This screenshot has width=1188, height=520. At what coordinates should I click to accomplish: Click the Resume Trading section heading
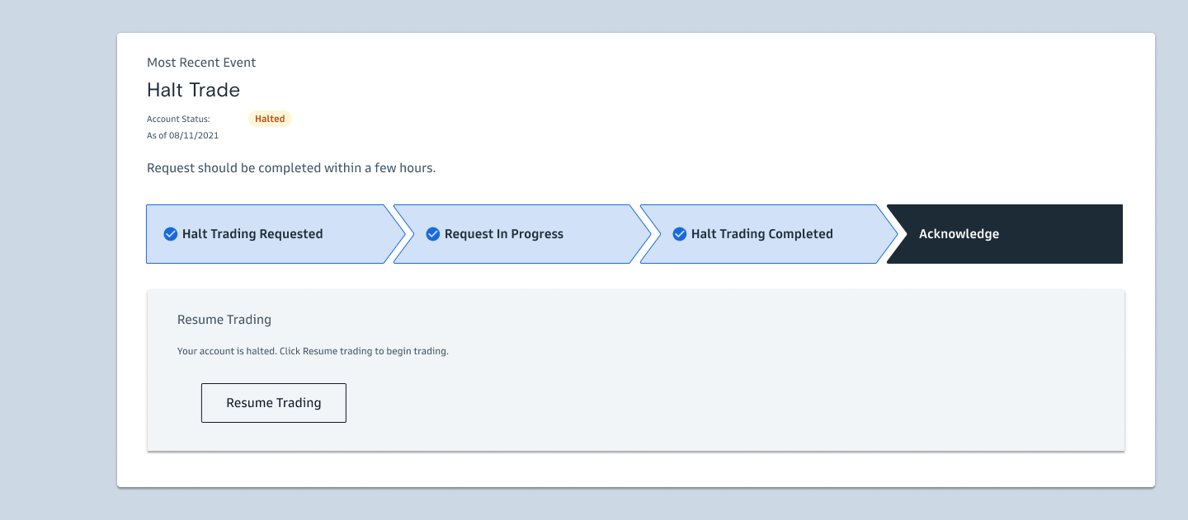224,320
